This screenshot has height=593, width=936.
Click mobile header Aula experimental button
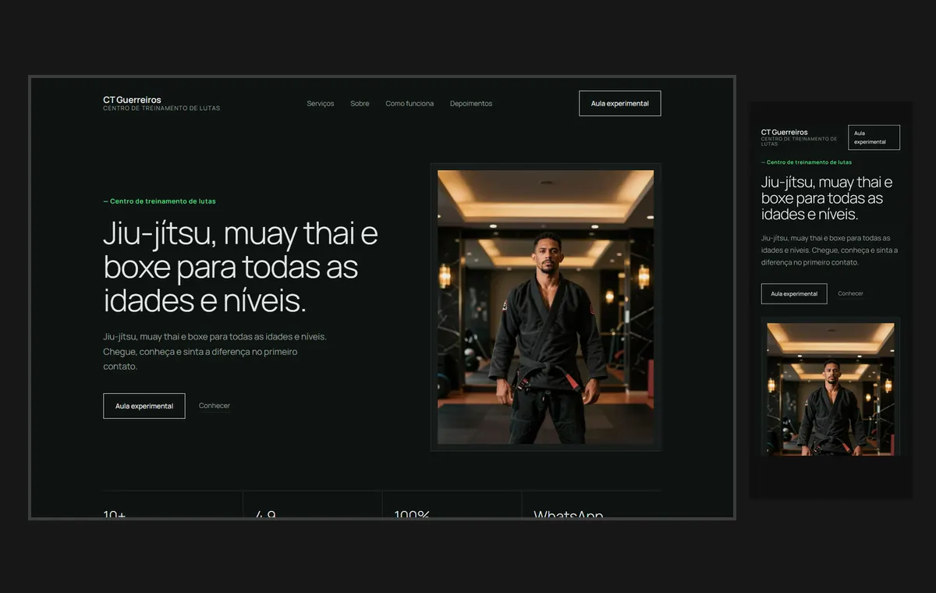[x=874, y=137]
